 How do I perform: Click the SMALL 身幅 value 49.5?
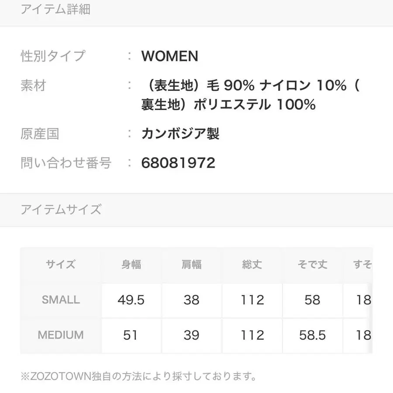tap(131, 300)
